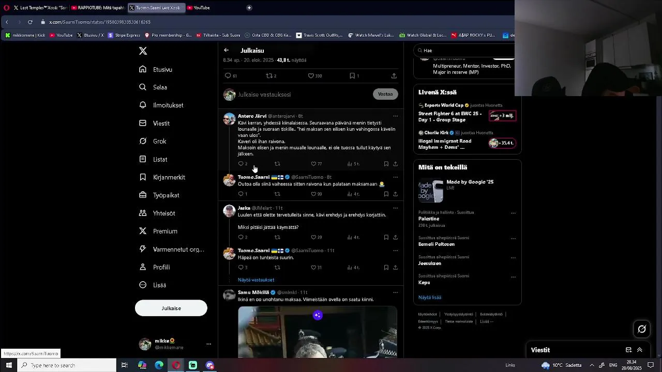
Task: Open more options on Antero Järvi reply
Action: (396, 116)
